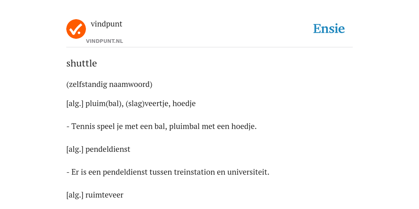Click the pendeldienst definition
This screenshot has width=419, height=209.
(x=98, y=149)
